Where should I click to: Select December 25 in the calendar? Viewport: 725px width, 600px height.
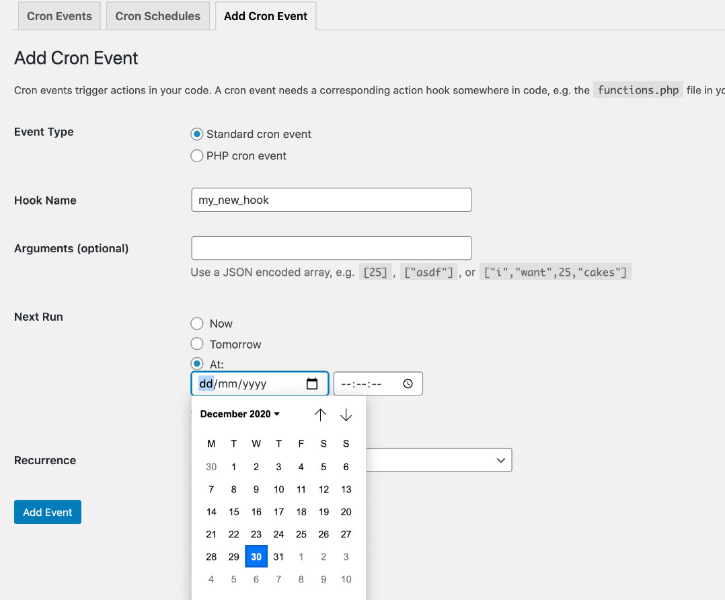301,534
